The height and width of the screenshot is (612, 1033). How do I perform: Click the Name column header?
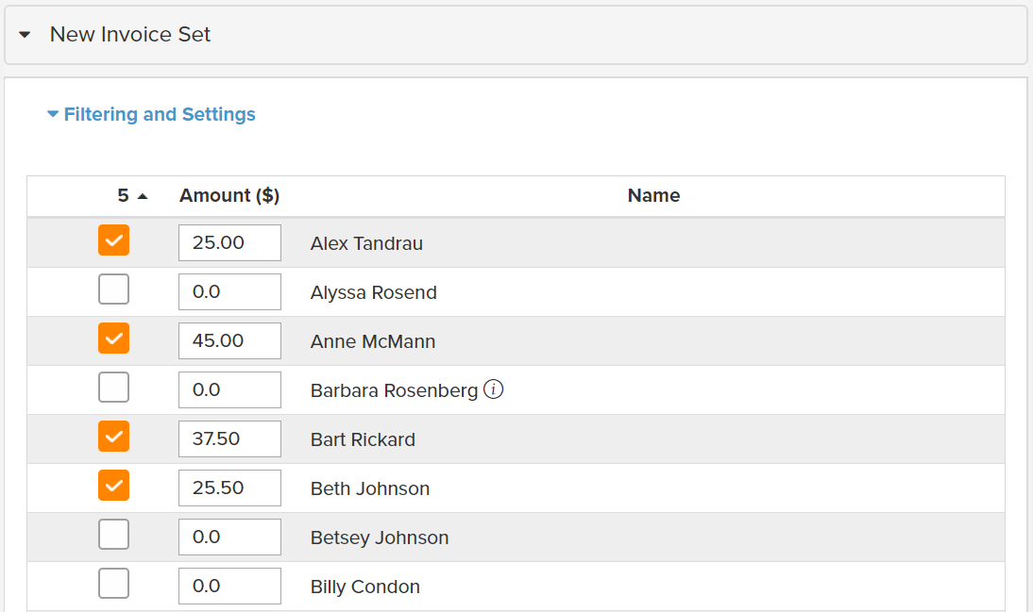(653, 195)
